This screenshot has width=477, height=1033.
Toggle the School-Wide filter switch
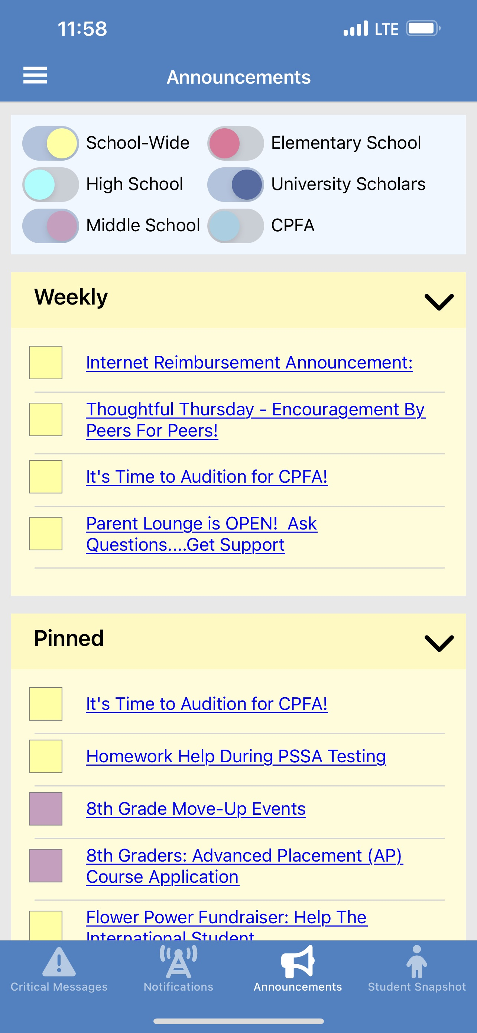pos(51,143)
